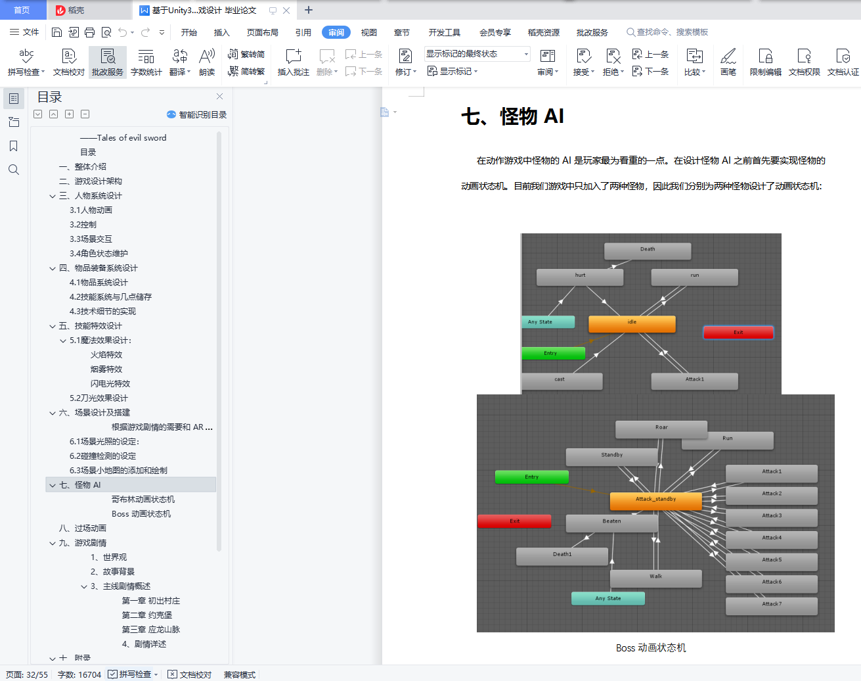The image size is (861, 681).
Task: Click 字数: 16704 in the status bar
Action: [x=79, y=674]
